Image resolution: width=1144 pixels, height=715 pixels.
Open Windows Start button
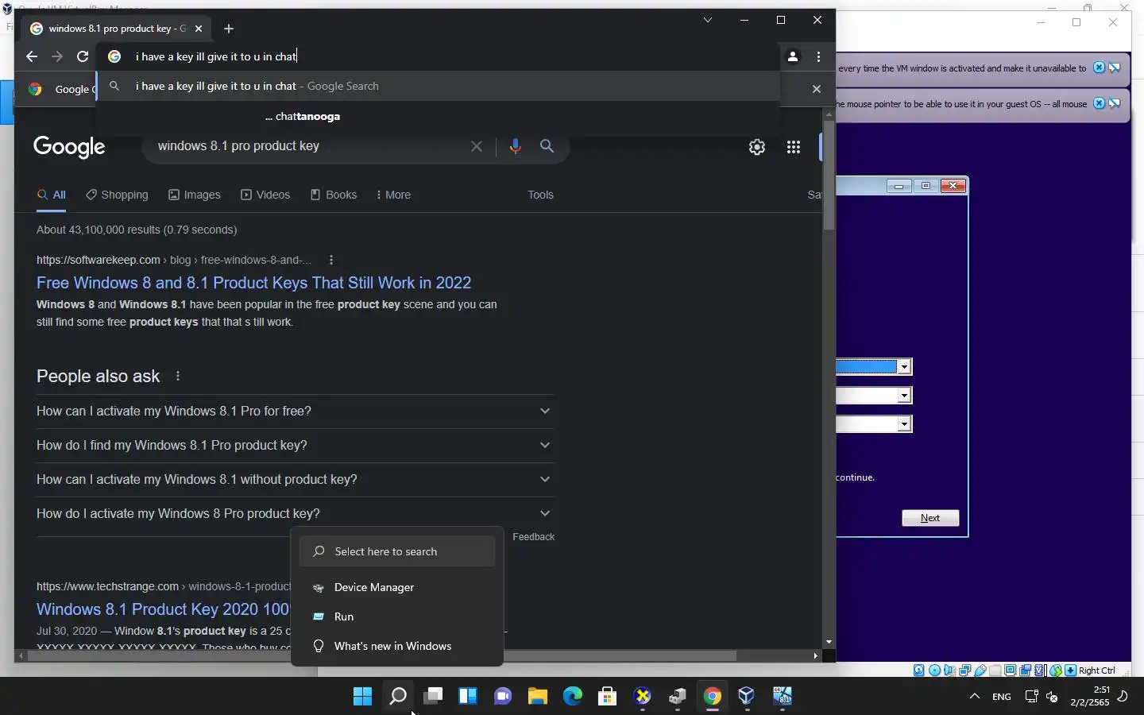point(362,696)
